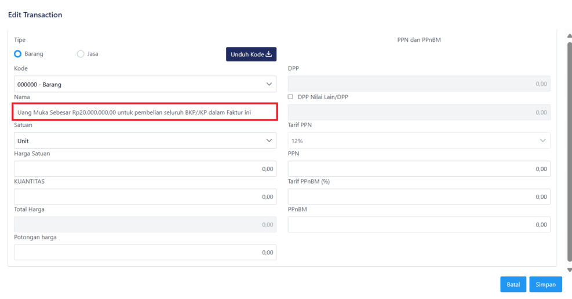Enable the DPP Nilai Lain/DPP checkbox
This screenshot has width=572, height=299.
[290, 97]
